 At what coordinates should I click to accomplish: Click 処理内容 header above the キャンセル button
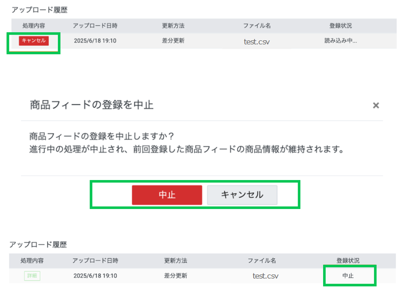[x=34, y=26]
